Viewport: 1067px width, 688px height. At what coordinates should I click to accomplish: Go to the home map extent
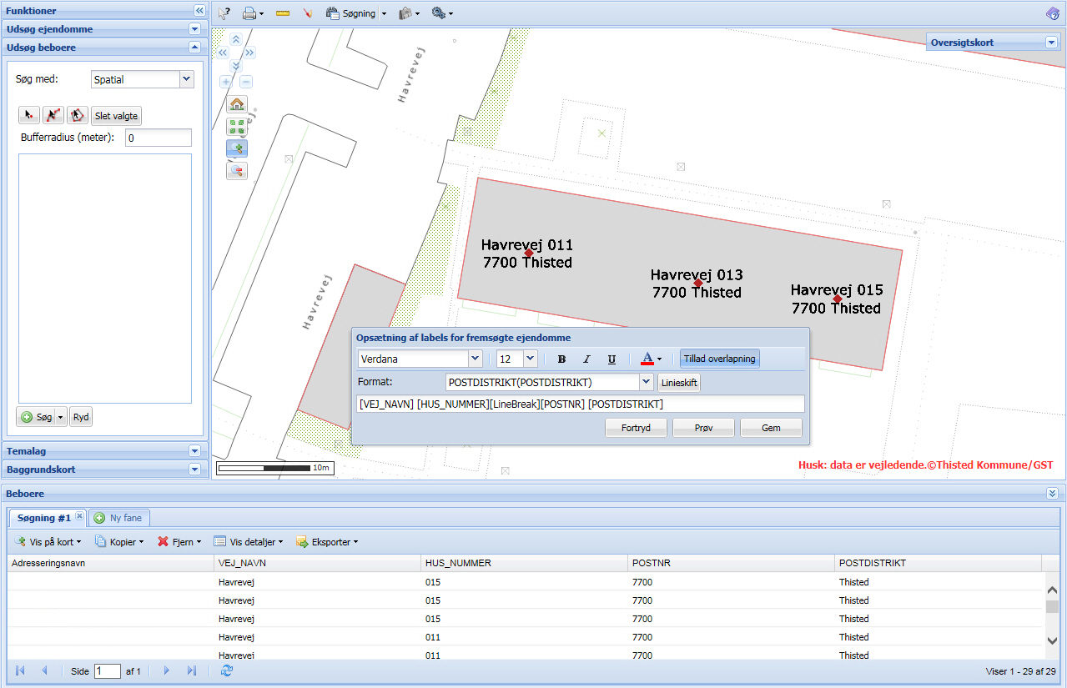237,105
